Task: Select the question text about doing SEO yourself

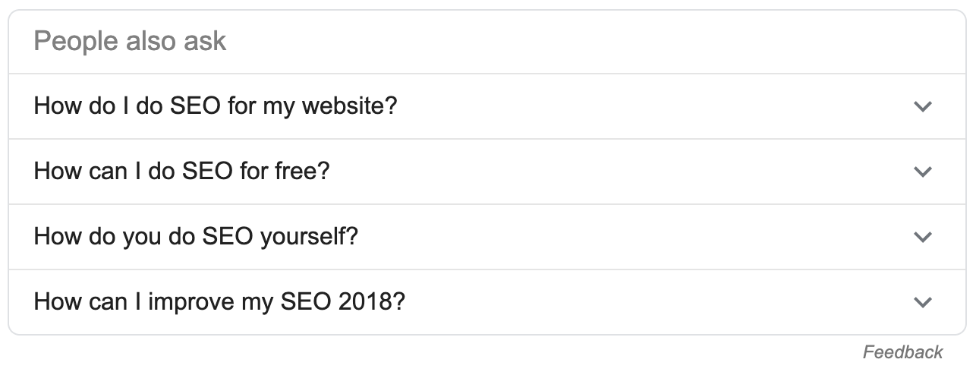Action: pos(196,236)
